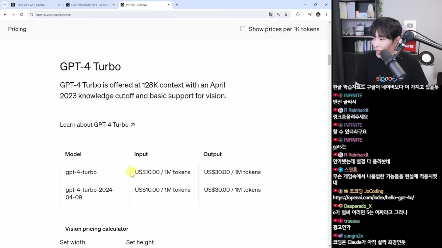
Task: Click the 스윙홍 chat username
Action: pyautogui.click(x=351, y=170)
